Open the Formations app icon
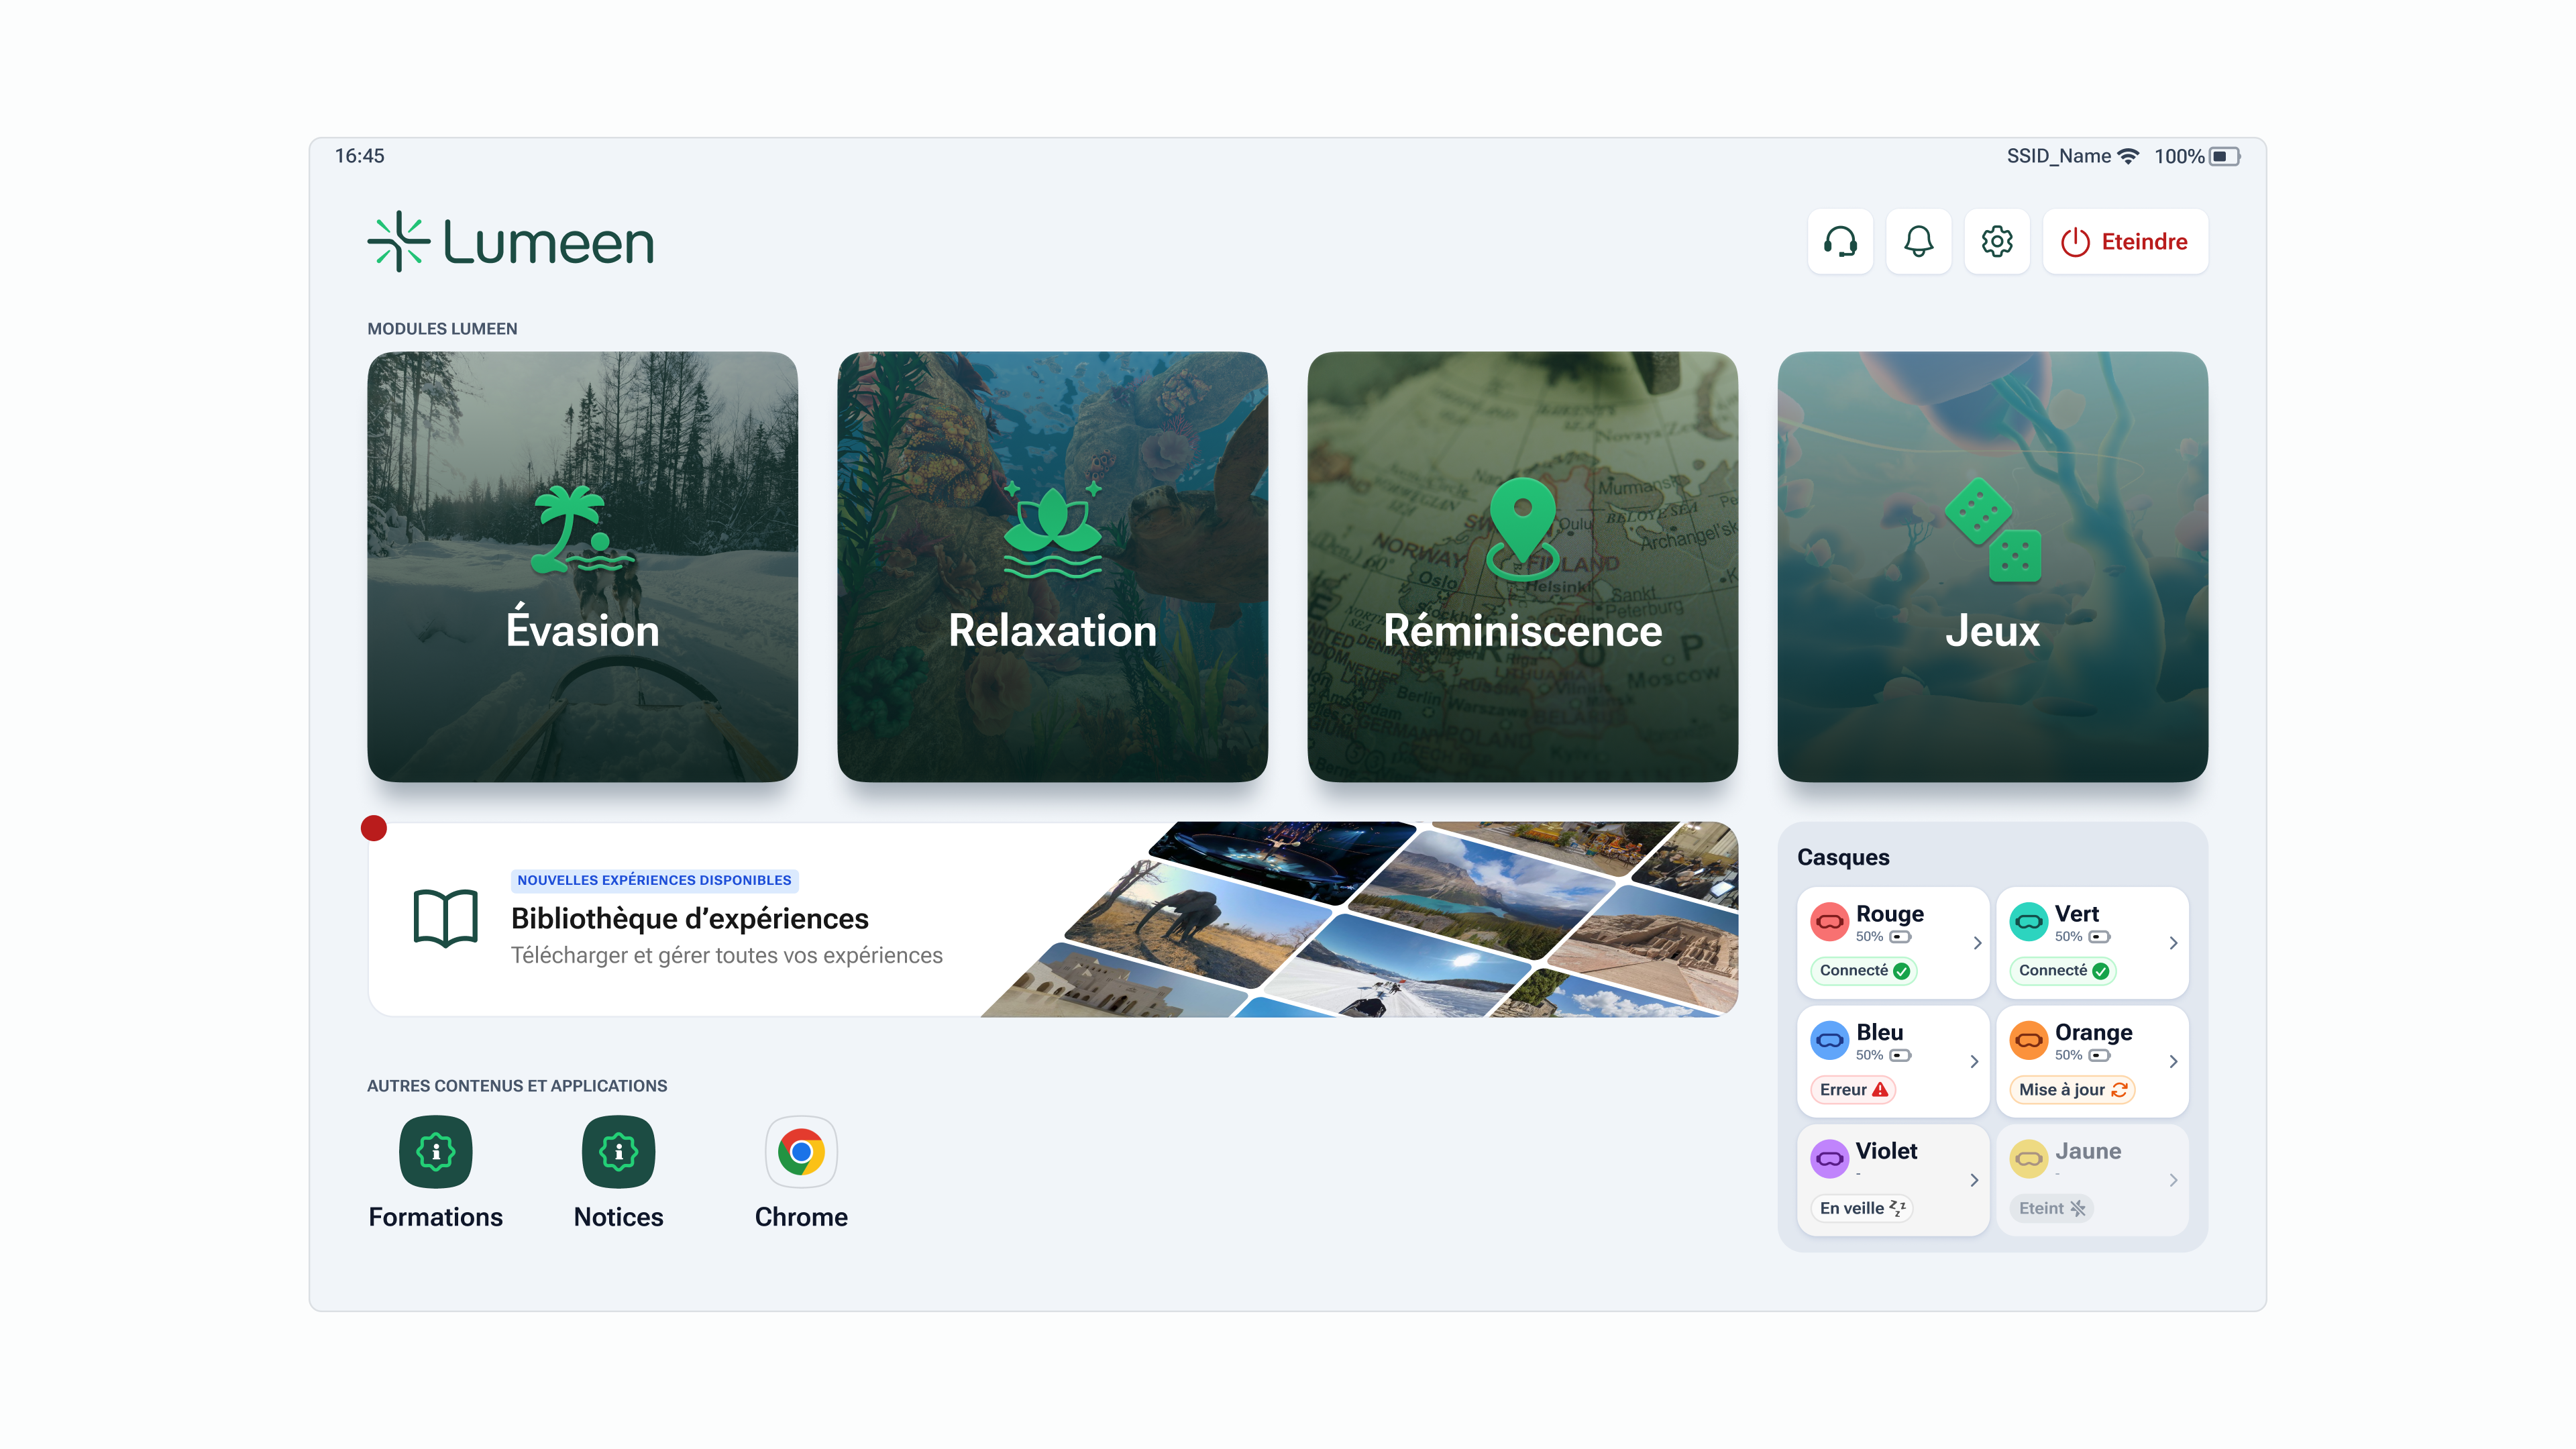 (435, 1152)
